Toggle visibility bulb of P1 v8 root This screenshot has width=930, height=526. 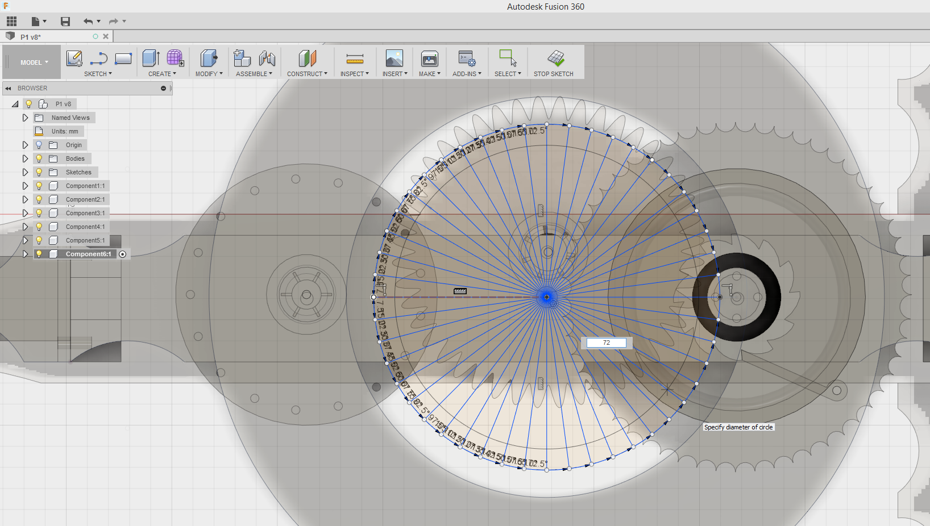tap(28, 104)
